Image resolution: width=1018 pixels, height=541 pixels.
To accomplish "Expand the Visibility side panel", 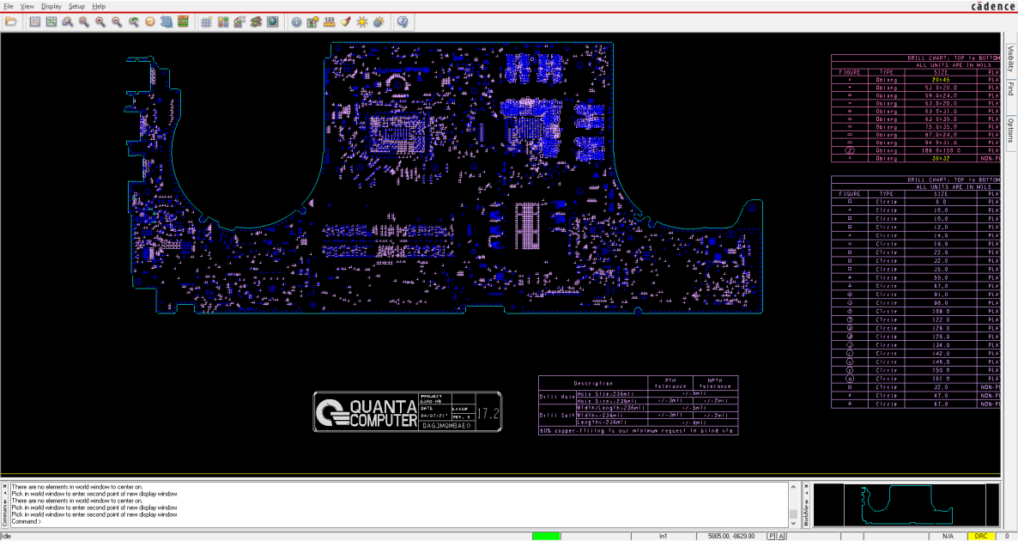I will pos(1011,58).
